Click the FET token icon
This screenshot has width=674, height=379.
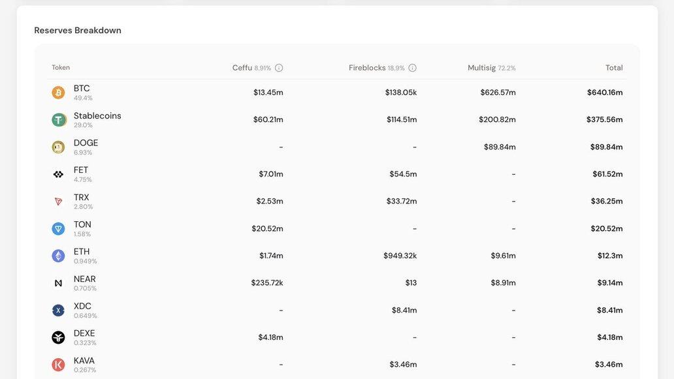coord(59,174)
